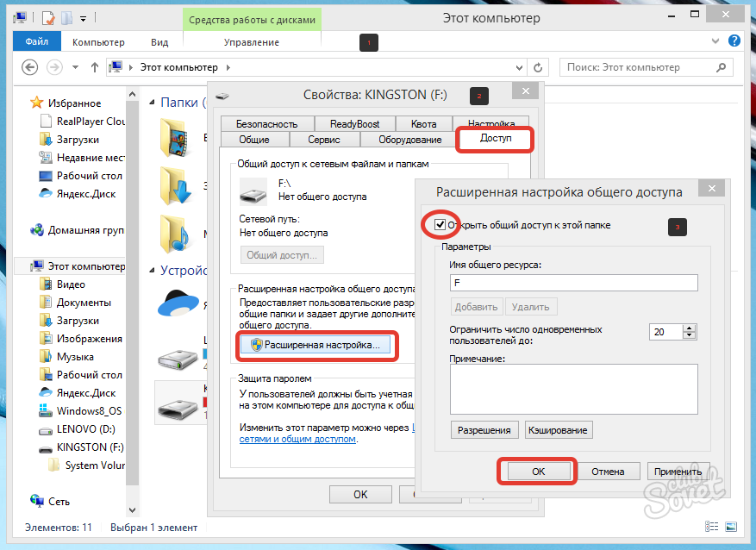Switch to ReadyBoost tab

(x=354, y=124)
